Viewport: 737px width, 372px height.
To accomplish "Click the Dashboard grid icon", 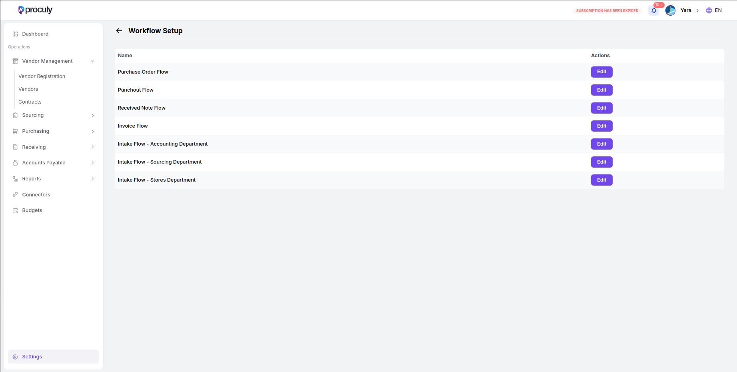I will [15, 34].
